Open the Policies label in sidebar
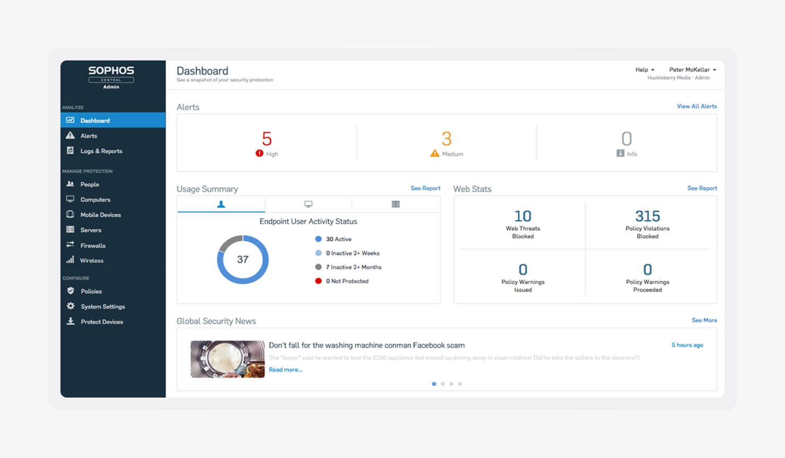 tap(91, 291)
